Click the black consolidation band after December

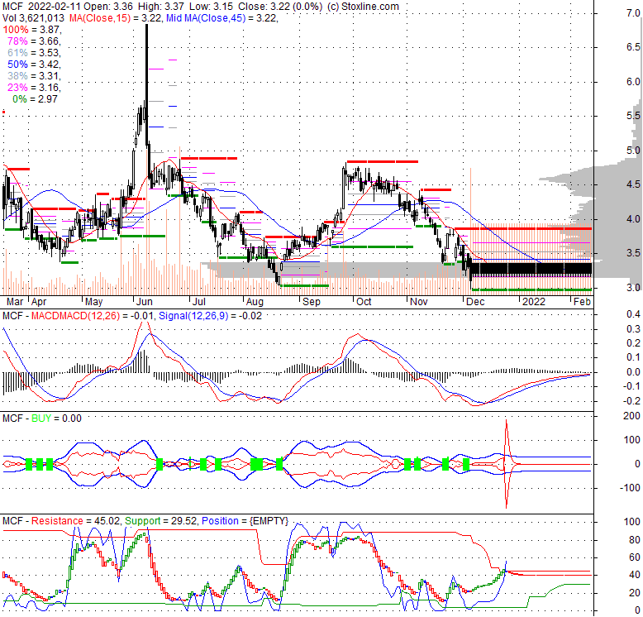tap(531, 269)
